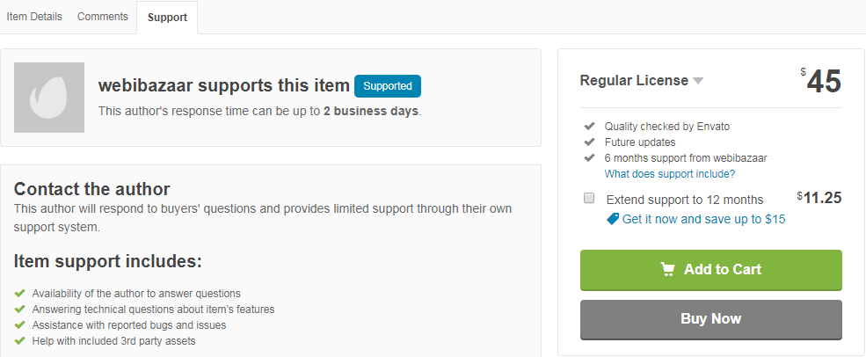Click green checkmark beside Assistance with reported bugs
Viewport: 866px width, 357px height.
tap(20, 325)
